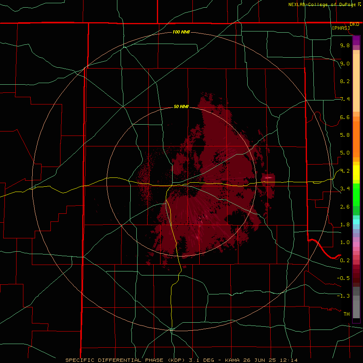Pick the dark purple top colorbar segment
This screenshot has height=363, width=363.
coord(356,40)
